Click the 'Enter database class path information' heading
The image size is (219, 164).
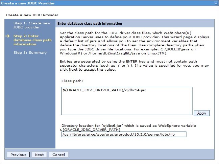[90, 23]
